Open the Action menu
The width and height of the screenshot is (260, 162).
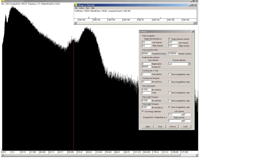pyautogui.click(x=81, y=8)
